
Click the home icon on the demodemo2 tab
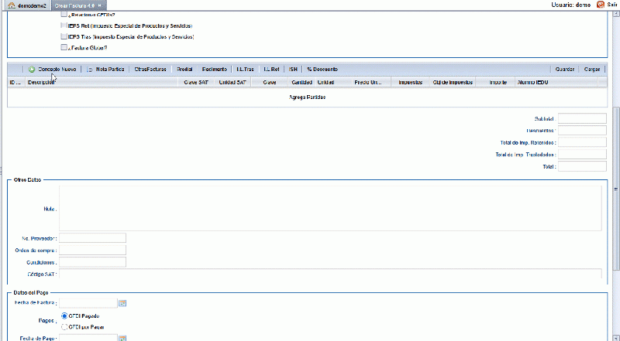(x=12, y=5)
